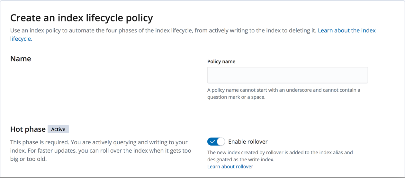The height and width of the screenshot is (178, 405).
Task: Open the 'Learn about rollover' link
Action: click(230, 166)
